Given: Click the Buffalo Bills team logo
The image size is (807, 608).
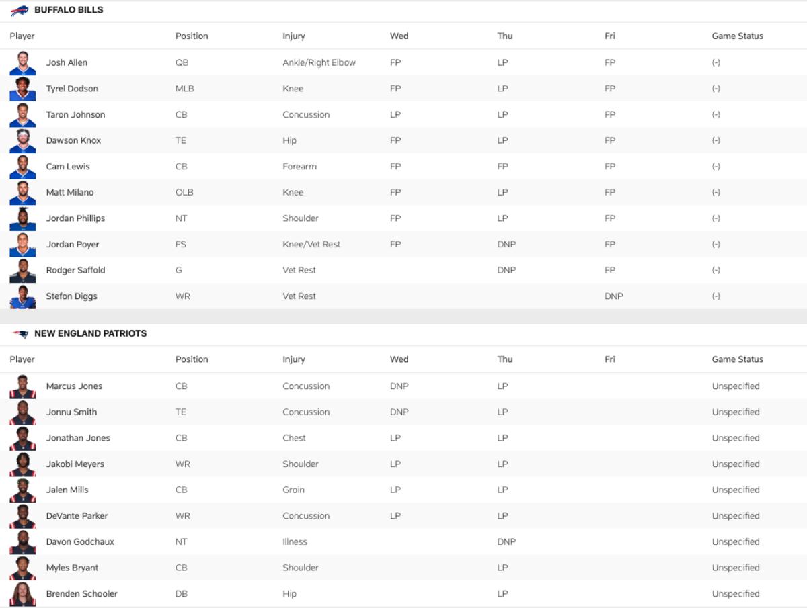Looking at the screenshot, I should [20, 11].
